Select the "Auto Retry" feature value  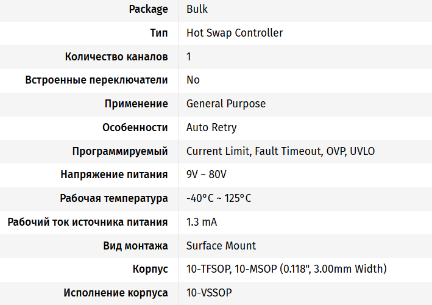(x=211, y=127)
